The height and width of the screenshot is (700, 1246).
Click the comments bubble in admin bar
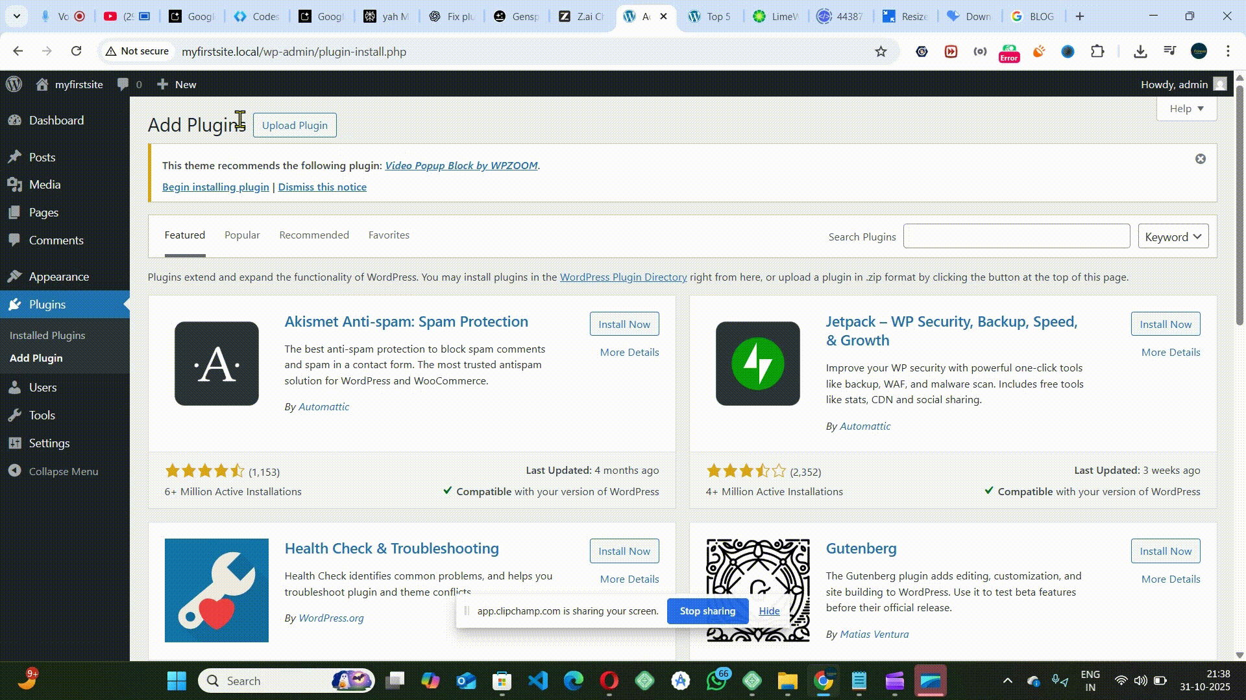(123, 84)
